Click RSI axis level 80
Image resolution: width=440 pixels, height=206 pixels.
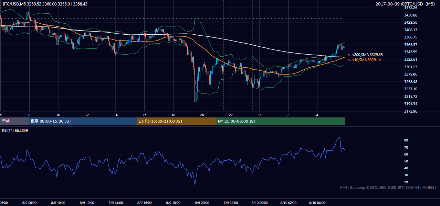[x=406, y=140]
